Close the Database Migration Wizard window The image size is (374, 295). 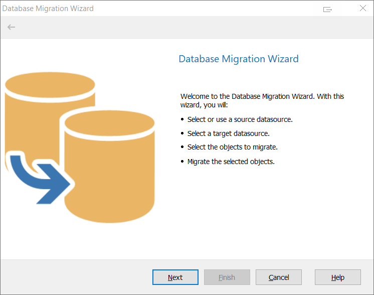click(362, 9)
